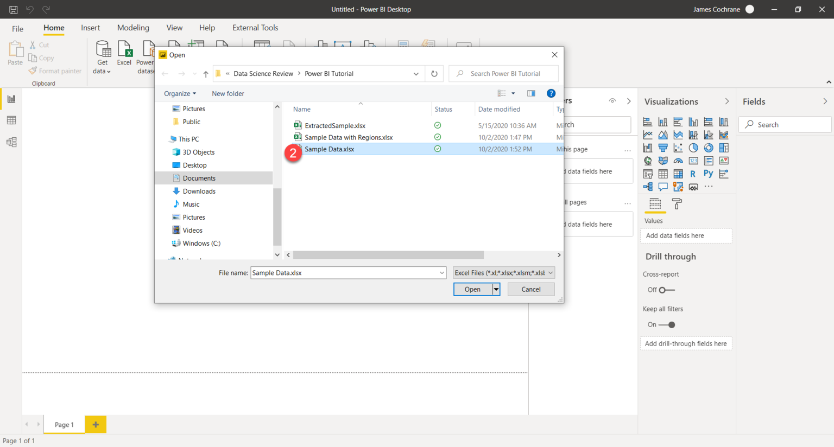Open the R script visual icon
The image size is (834, 447).
coord(693,173)
